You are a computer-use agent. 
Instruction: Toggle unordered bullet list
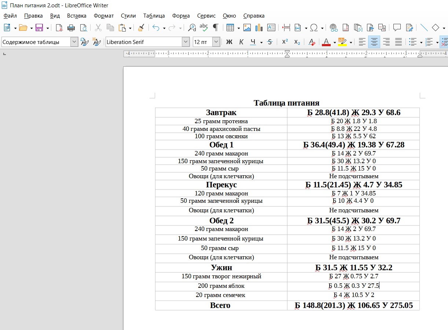pyautogui.click(x=413, y=42)
